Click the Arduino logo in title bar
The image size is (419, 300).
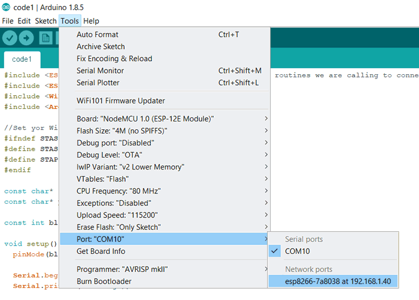coord(6,7)
